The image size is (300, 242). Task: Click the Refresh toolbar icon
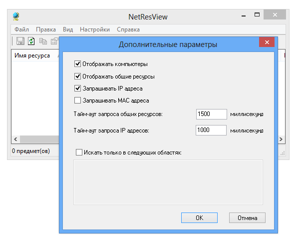coord(31,41)
